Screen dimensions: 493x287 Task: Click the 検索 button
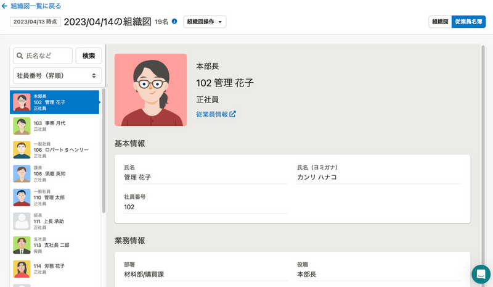coord(89,56)
